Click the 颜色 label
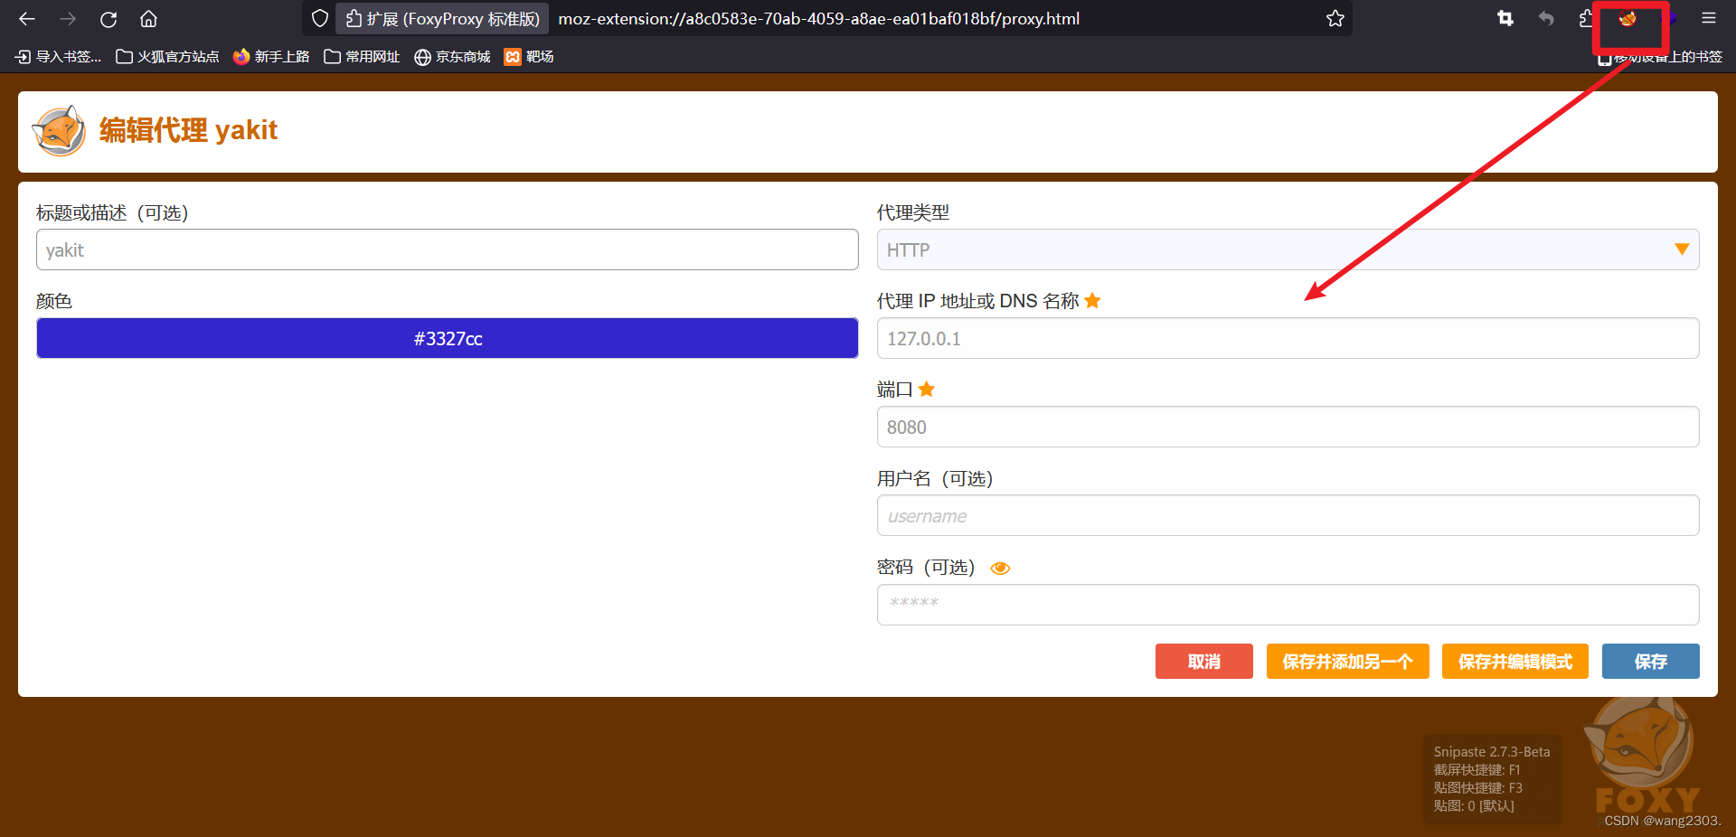 pos(54,301)
